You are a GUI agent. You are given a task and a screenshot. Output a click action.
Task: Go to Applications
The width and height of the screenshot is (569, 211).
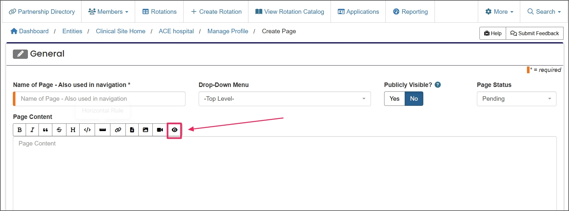358,12
